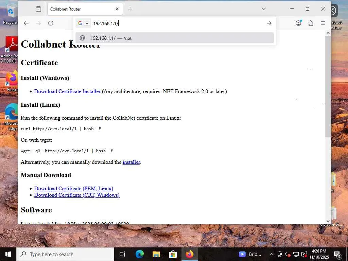Click the muted volume tray icon

[288, 254]
